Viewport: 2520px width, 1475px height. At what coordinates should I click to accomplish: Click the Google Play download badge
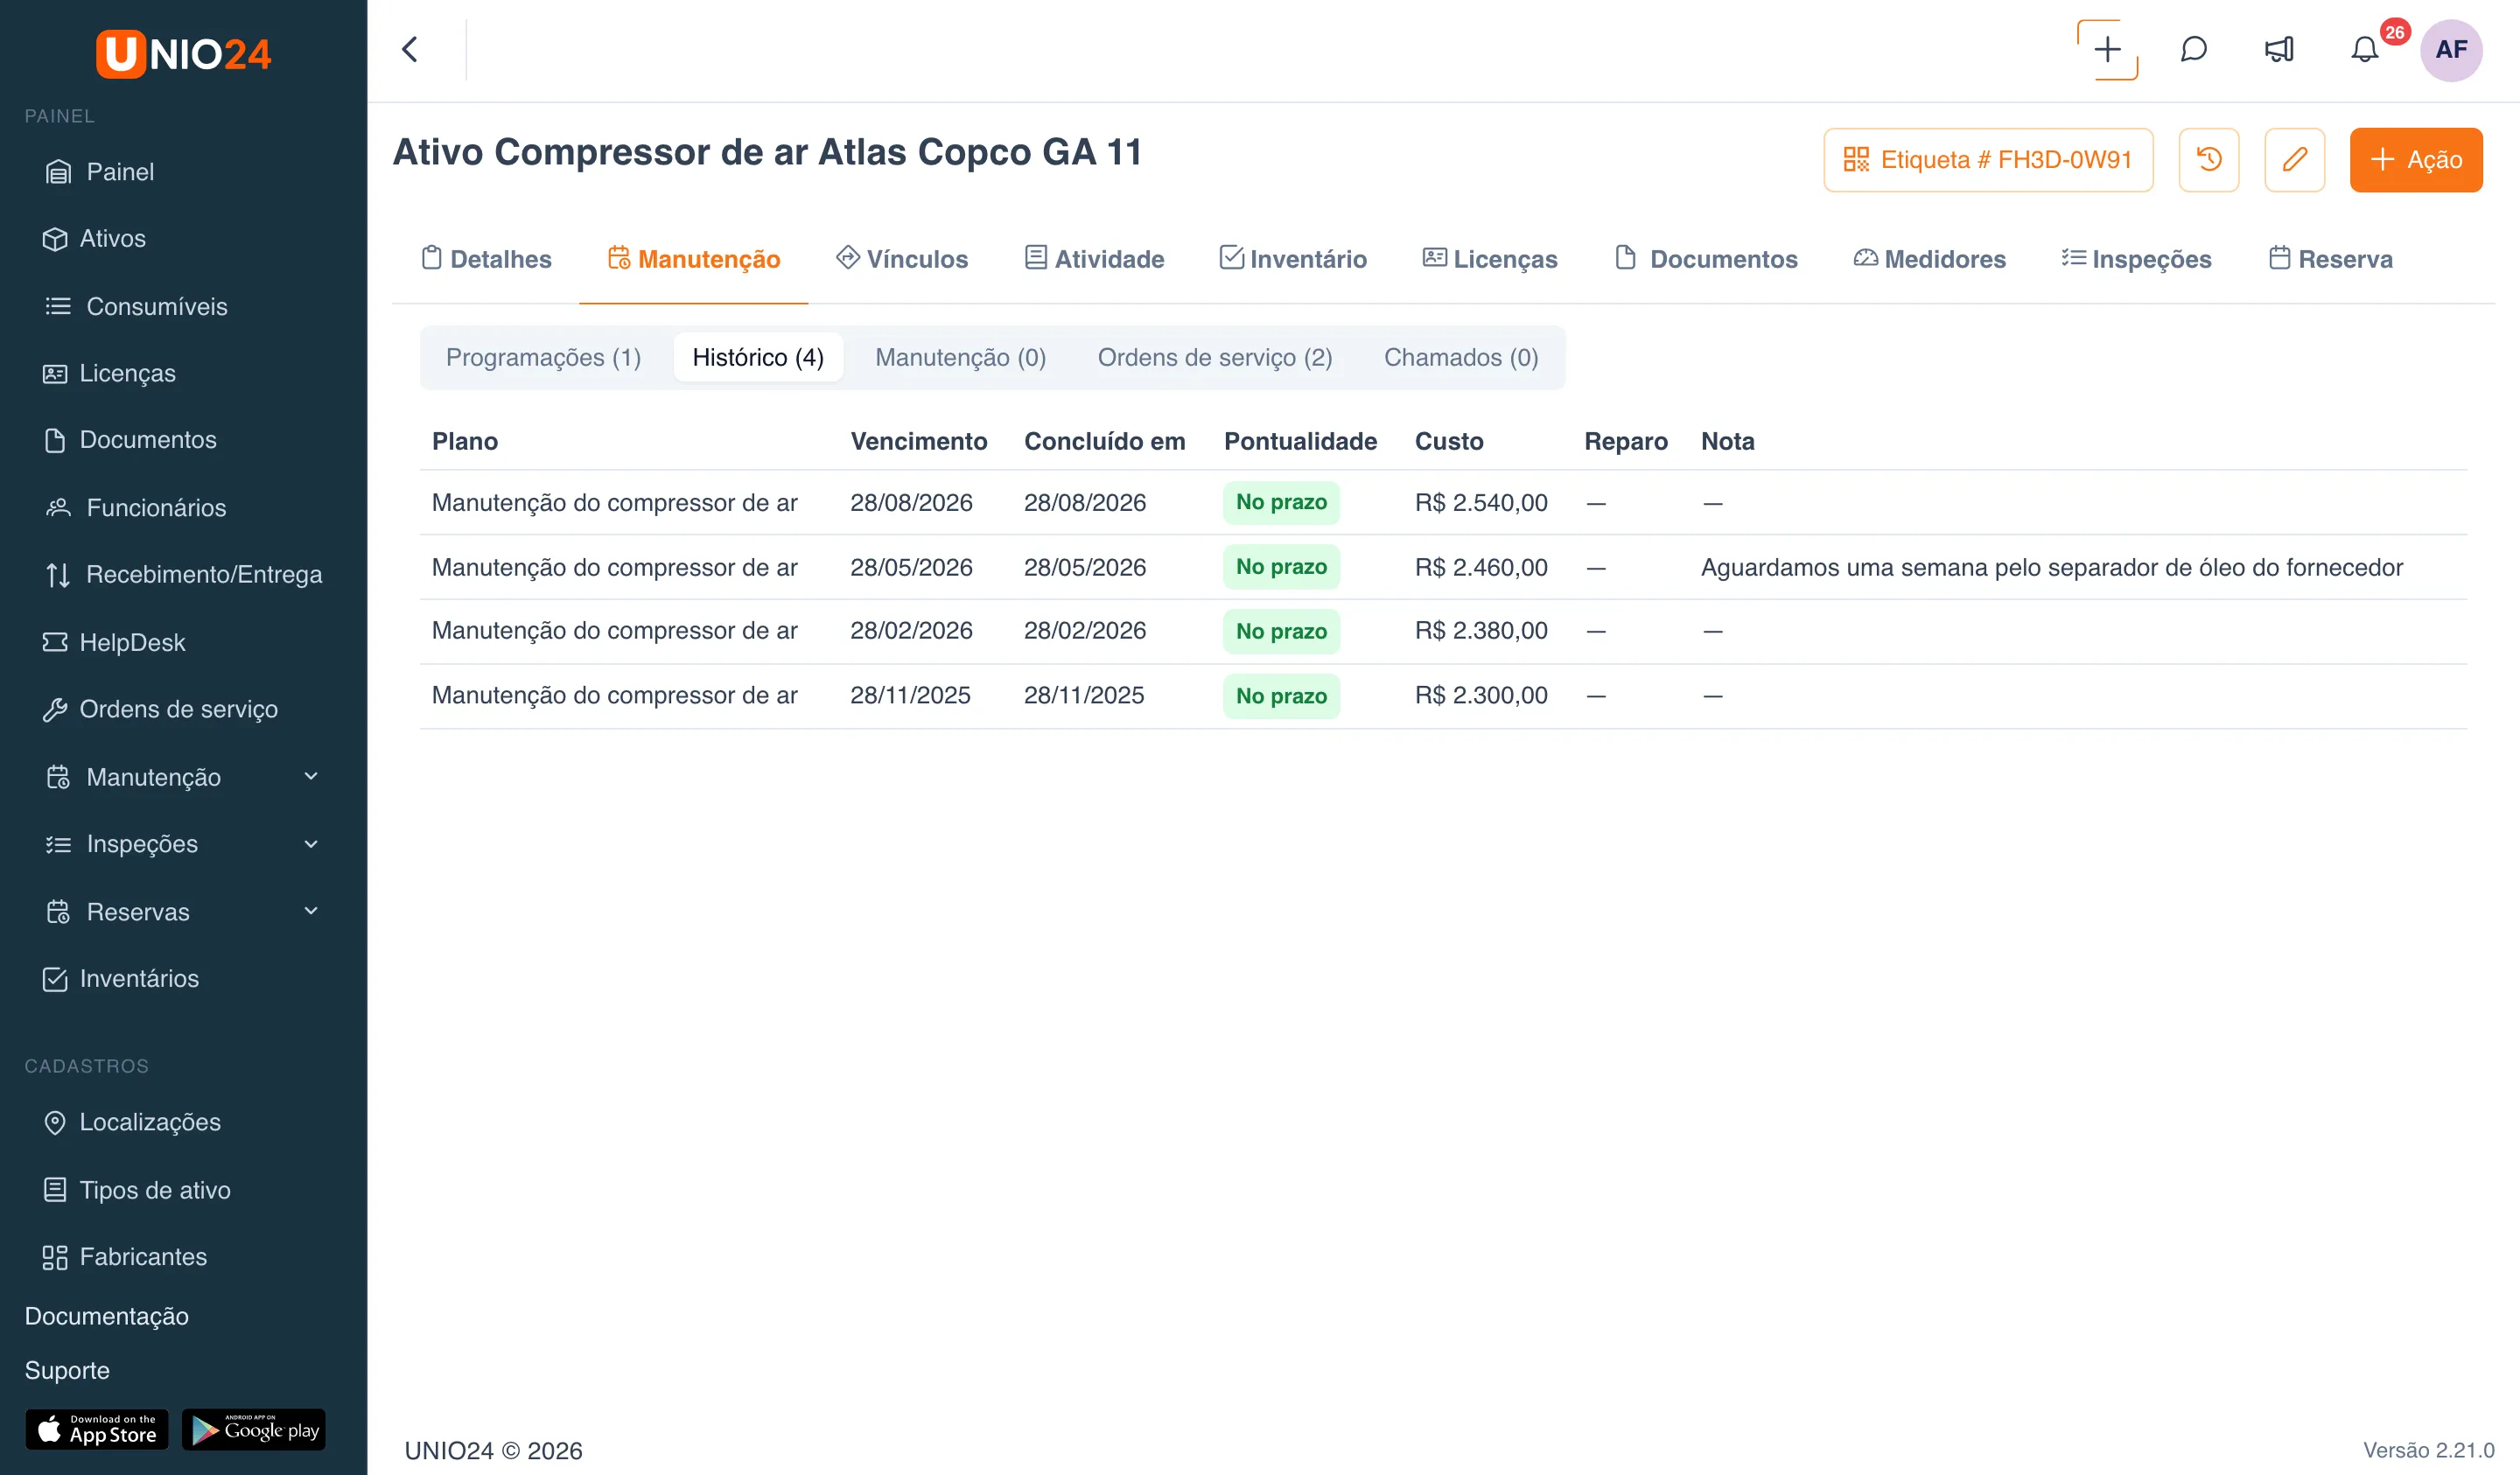(254, 1430)
